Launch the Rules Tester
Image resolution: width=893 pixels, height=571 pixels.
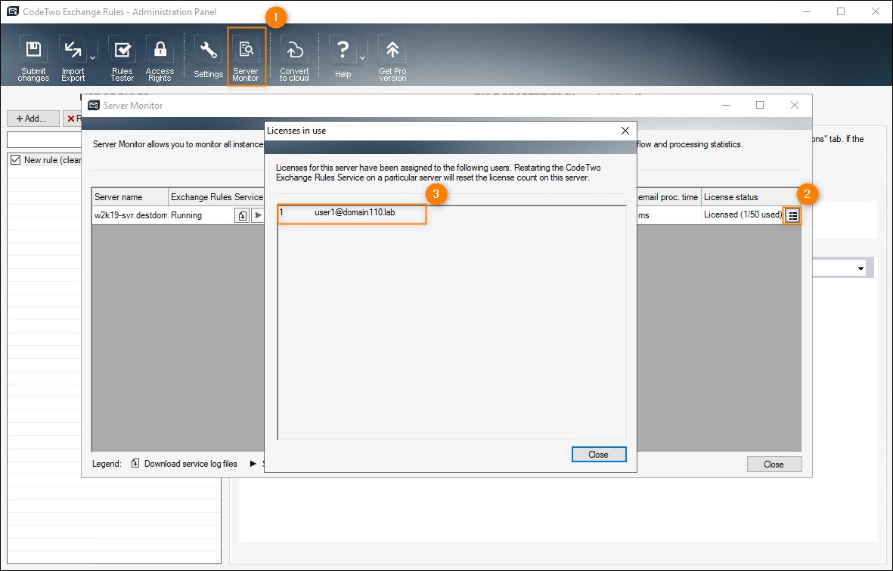(122, 58)
